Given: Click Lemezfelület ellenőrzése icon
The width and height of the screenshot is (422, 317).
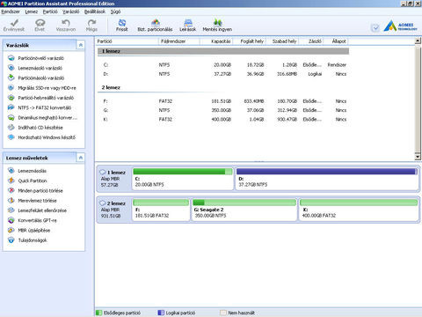Looking at the screenshot, I should (x=11, y=210).
